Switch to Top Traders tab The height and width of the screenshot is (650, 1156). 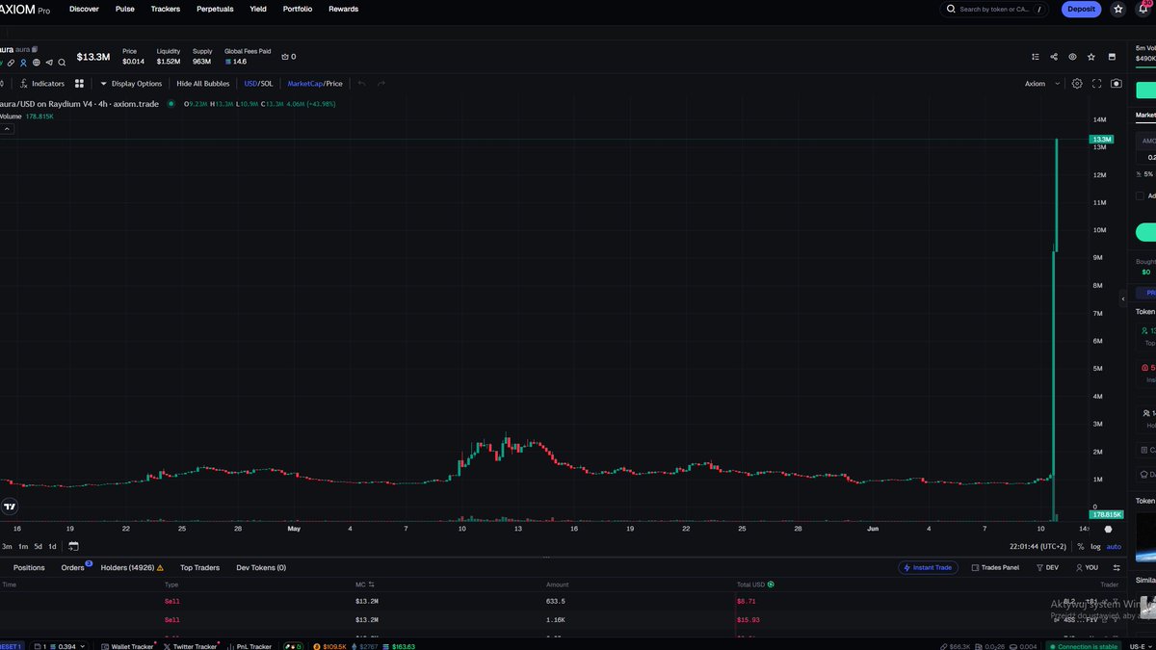pyautogui.click(x=200, y=568)
